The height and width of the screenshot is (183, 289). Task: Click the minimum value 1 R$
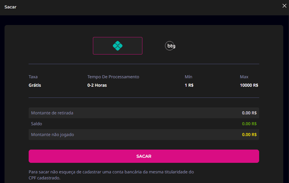point(189,85)
